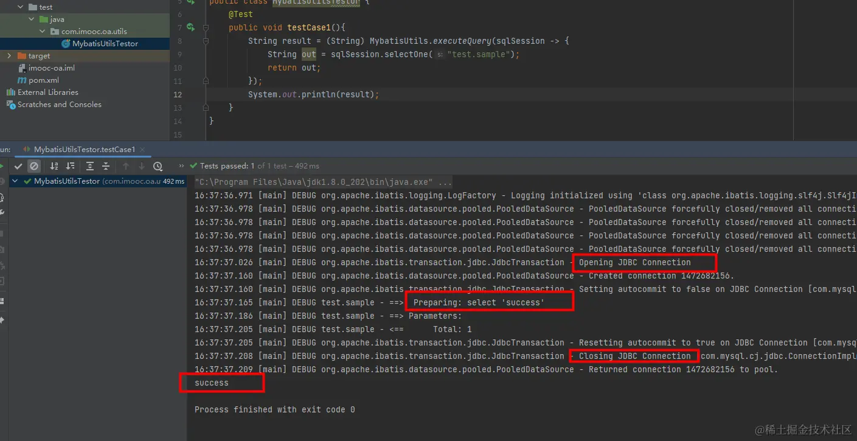This screenshot has width=857, height=441.
Task: Go to previous failed test arrow
Action: pos(126,166)
